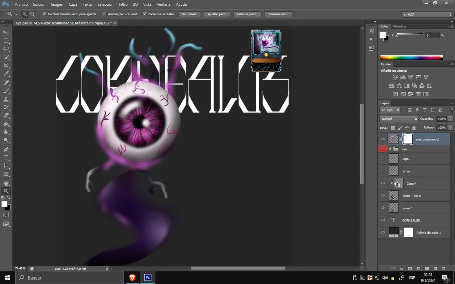Expand the 'eye' layer group

[x=390, y=149]
